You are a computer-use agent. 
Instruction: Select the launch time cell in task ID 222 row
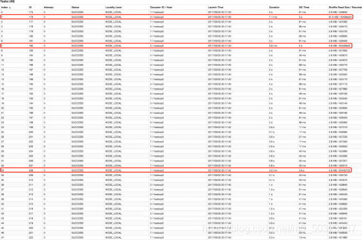pos(220,238)
